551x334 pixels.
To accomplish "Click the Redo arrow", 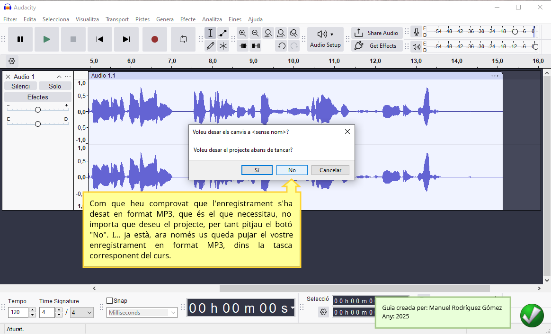I will coord(294,46).
